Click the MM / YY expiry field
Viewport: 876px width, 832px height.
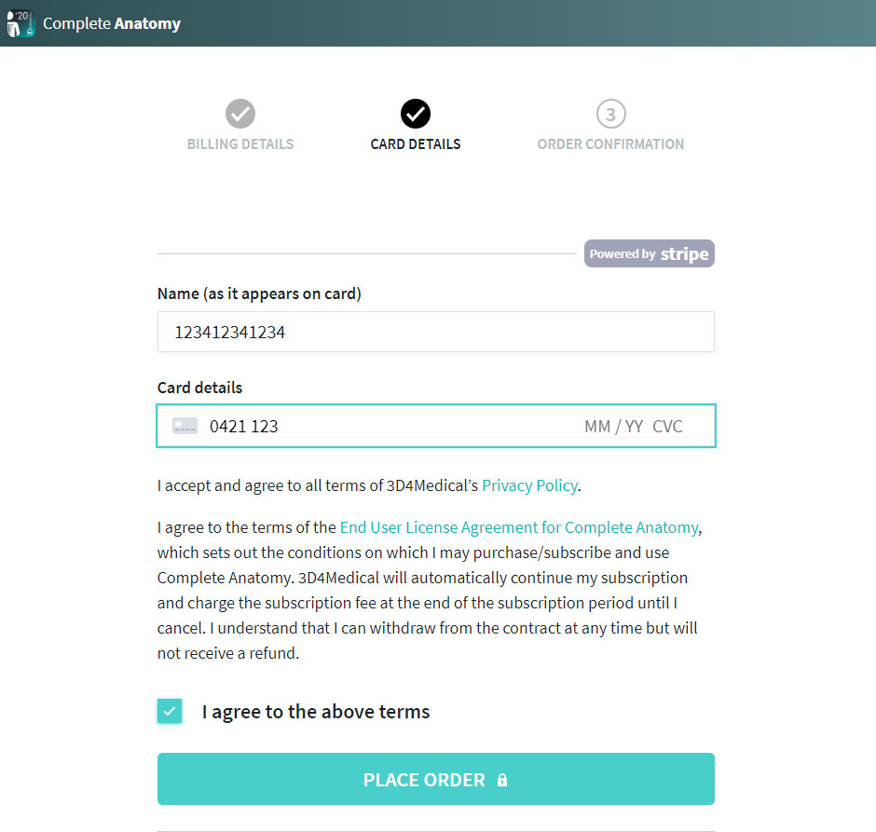point(613,427)
